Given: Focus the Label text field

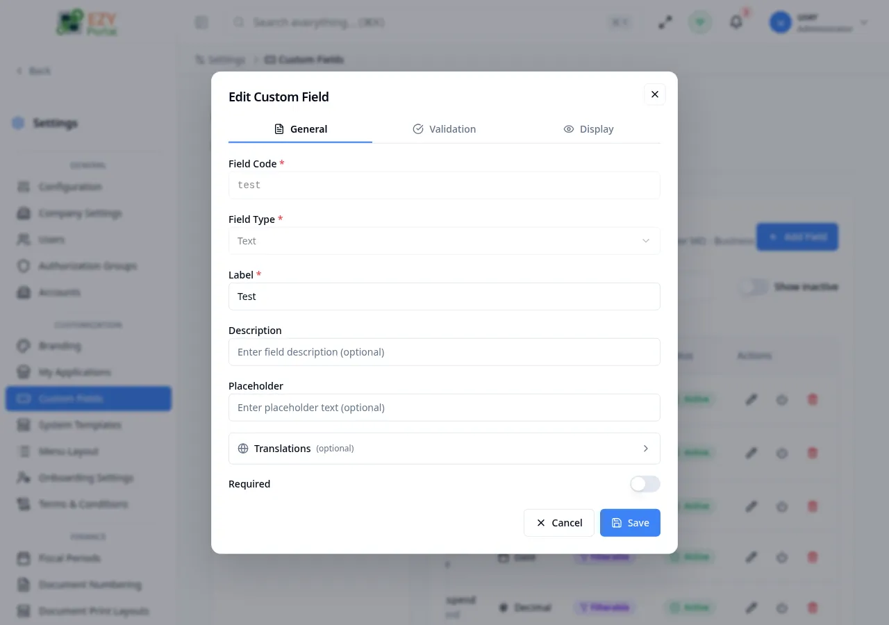Looking at the screenshot, I should click(x=444, y=297).
